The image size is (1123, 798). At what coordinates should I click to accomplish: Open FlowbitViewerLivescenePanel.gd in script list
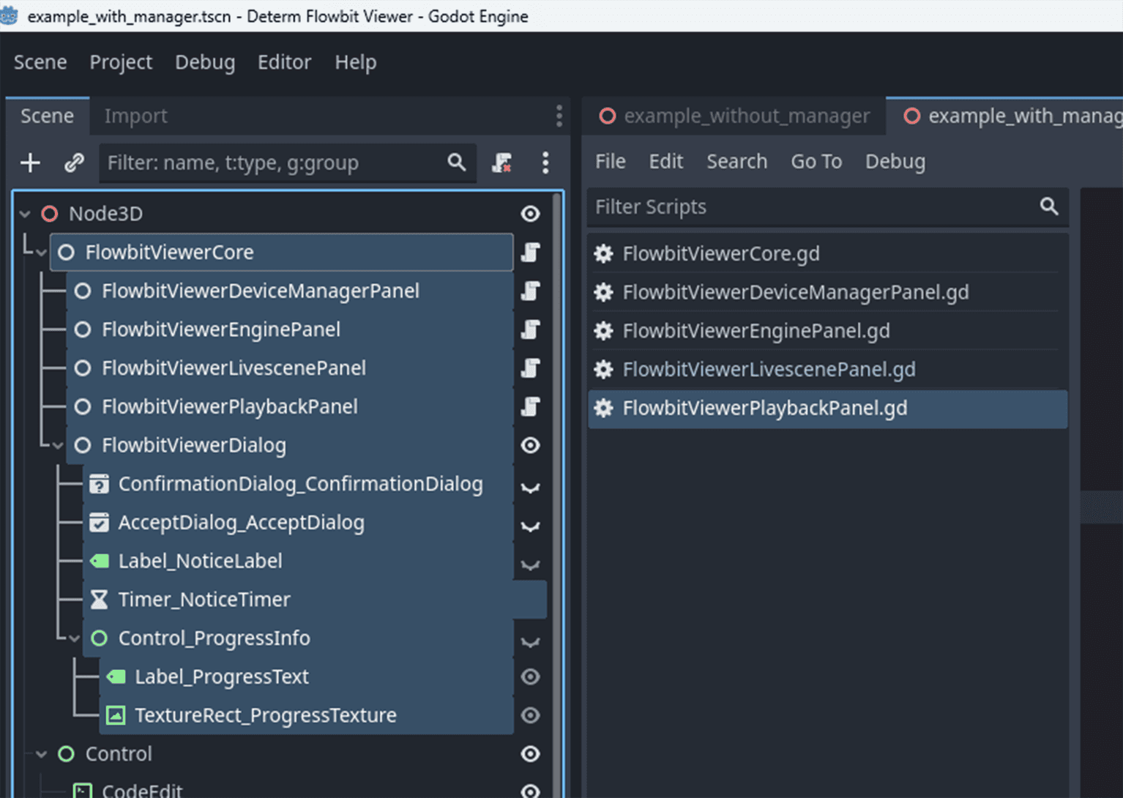coord(827,369)
